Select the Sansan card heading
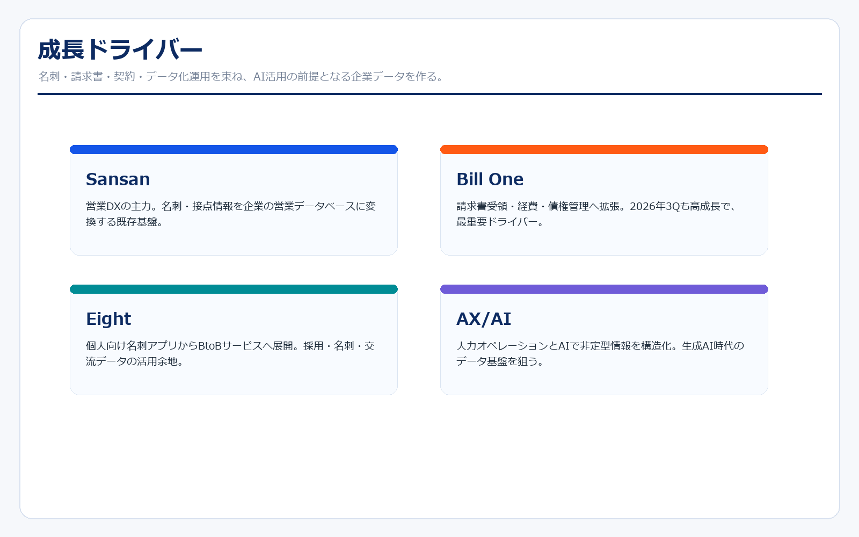The width and height of the screenshot is (859, 537). pos(118,179)
